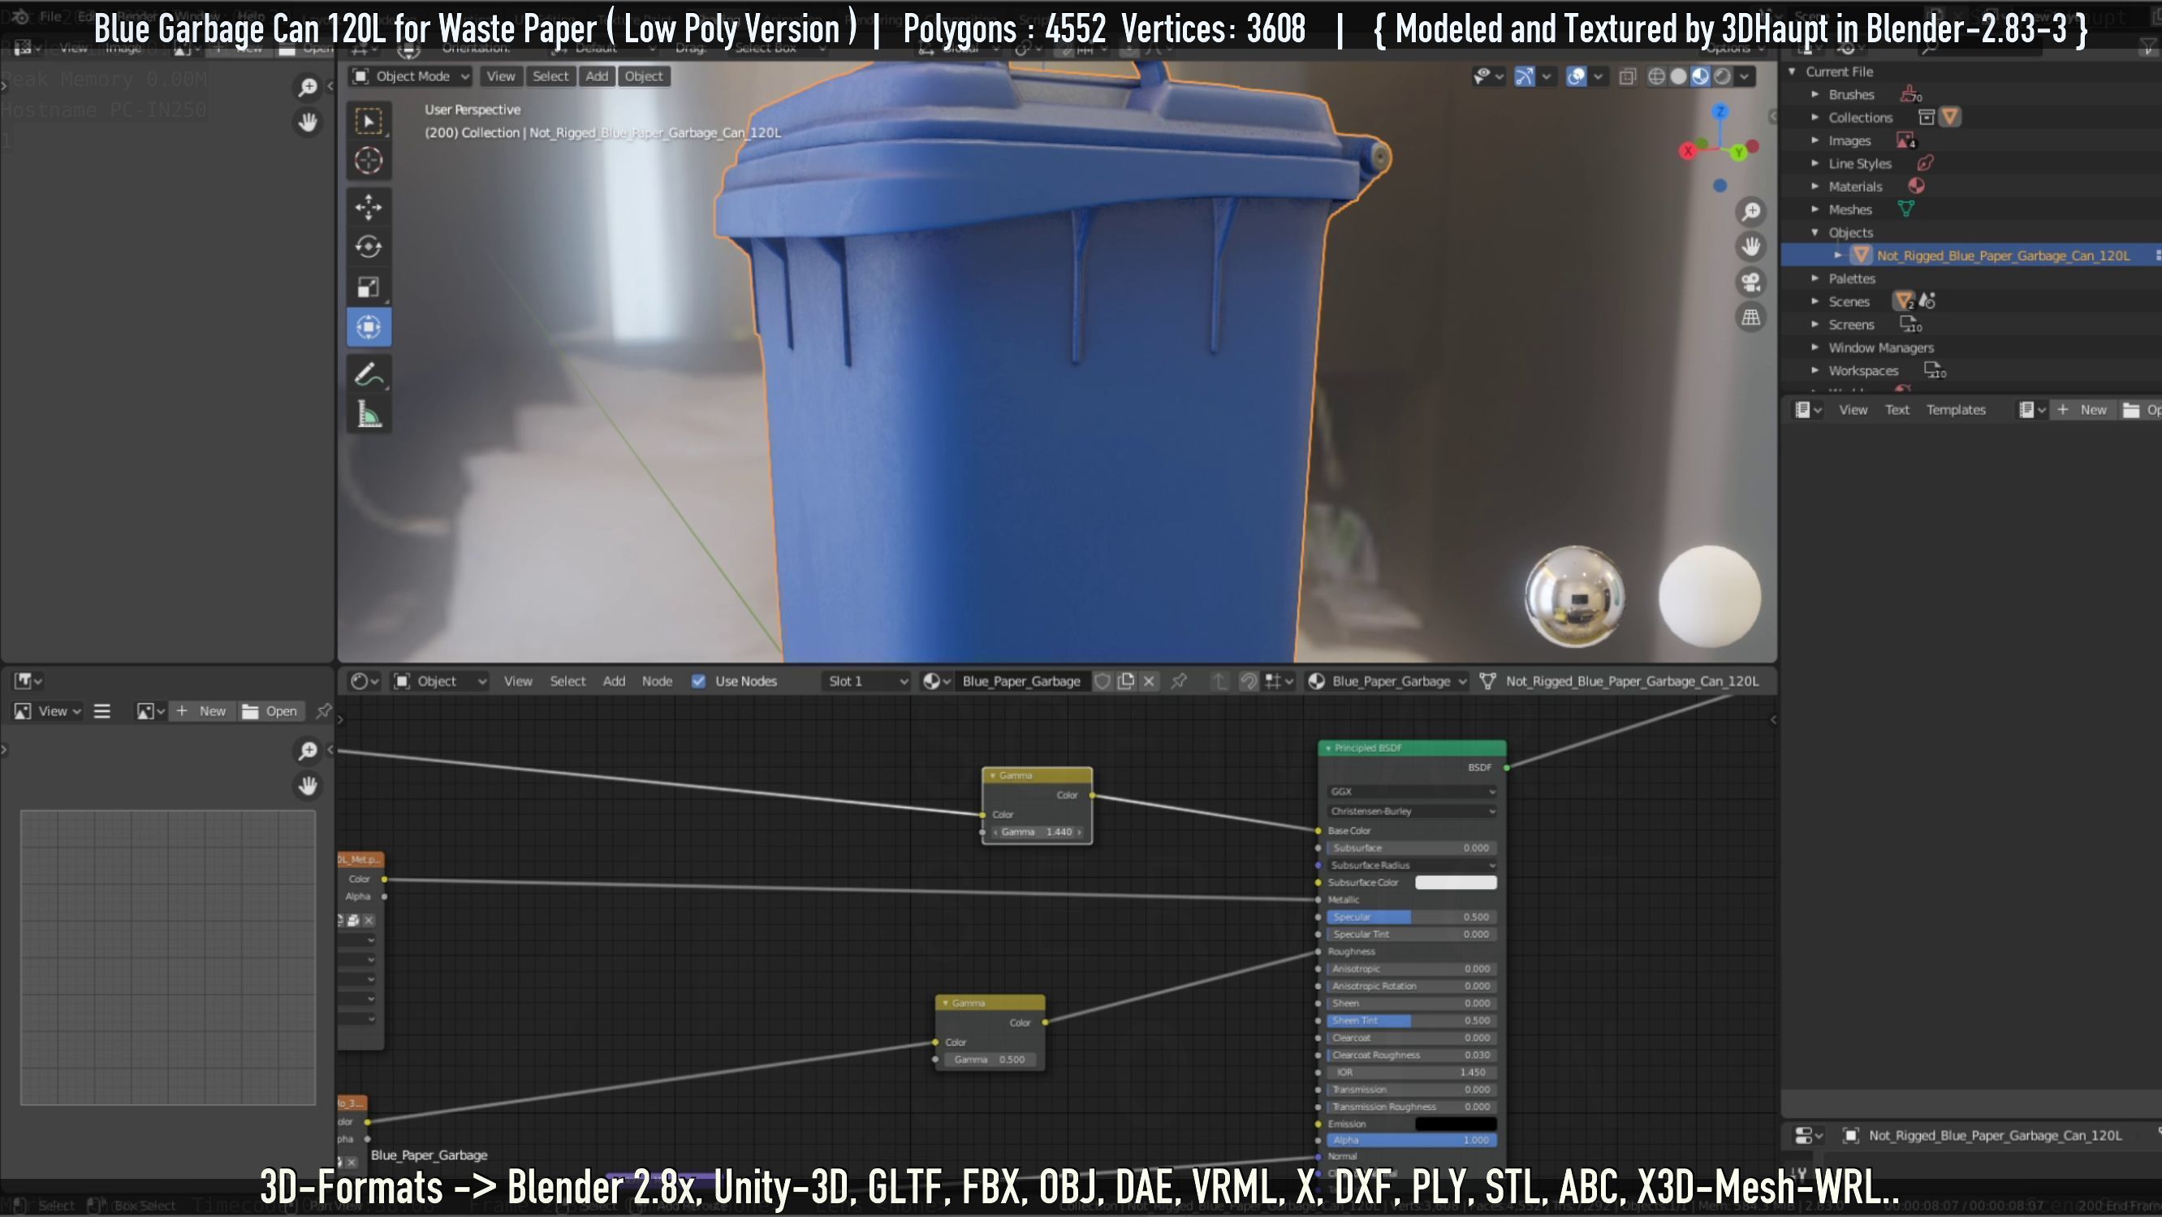Expand the Materials tree item
Image resolution: width=2162 pixels, height=1217 pixels.
(1815, 187)
